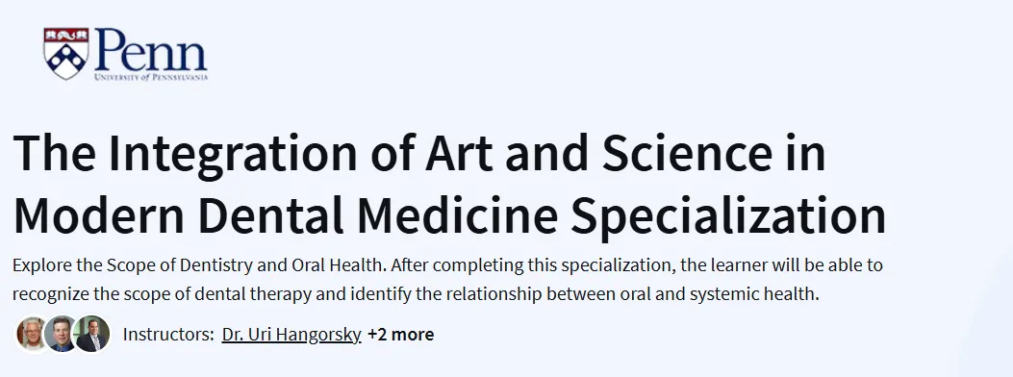Click the description line starting "recognize the scope"
Screen dimensions: 1013x377
pos(416,294)
